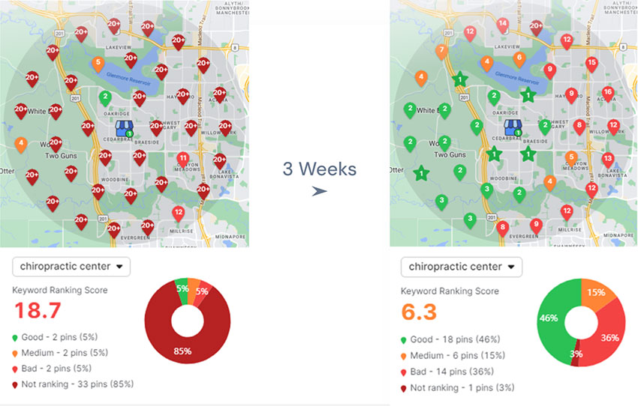Image resolution: width=638 pixels, height=406 pixels.
Task: Open right chiropractic center keyword dropdown
Action: (x=461, y=267)
